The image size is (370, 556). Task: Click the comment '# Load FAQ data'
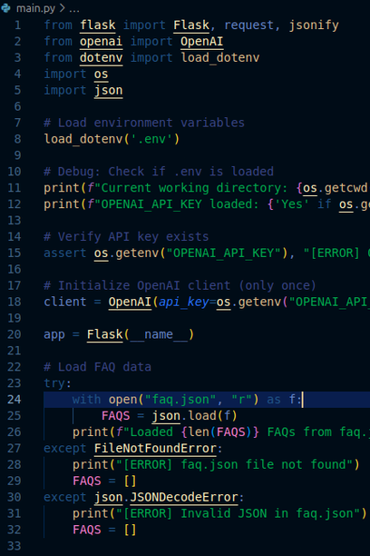pyautogui.click(x=97, y=367)
